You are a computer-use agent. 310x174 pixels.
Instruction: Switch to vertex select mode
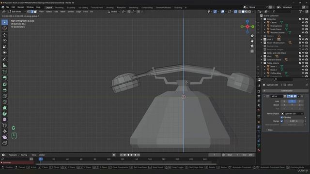[29, 12]
